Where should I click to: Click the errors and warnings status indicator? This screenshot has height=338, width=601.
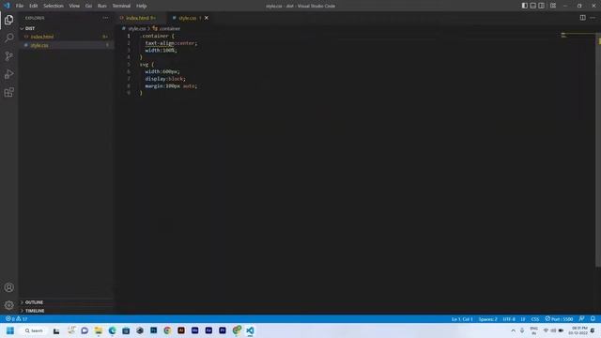[x=17, y=319]
